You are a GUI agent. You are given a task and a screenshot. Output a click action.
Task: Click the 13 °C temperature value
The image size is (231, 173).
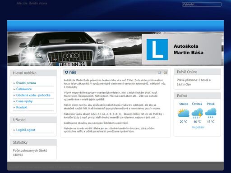[x=211, y=122]
